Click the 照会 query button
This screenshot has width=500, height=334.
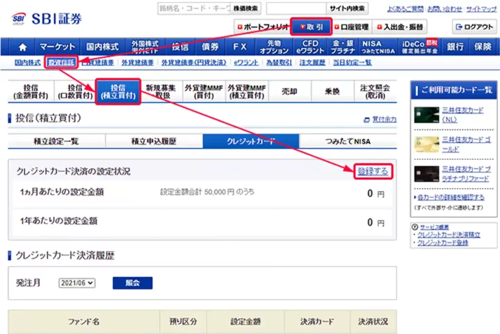[132, 283]
